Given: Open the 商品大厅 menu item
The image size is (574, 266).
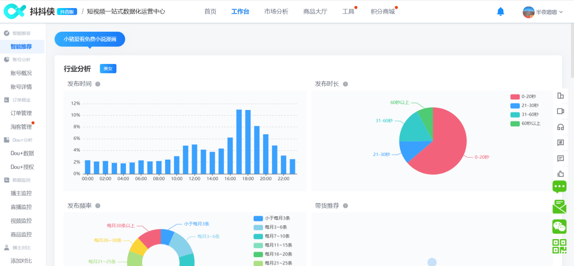Looking at the screenshot, I should [x=316, y=11].
